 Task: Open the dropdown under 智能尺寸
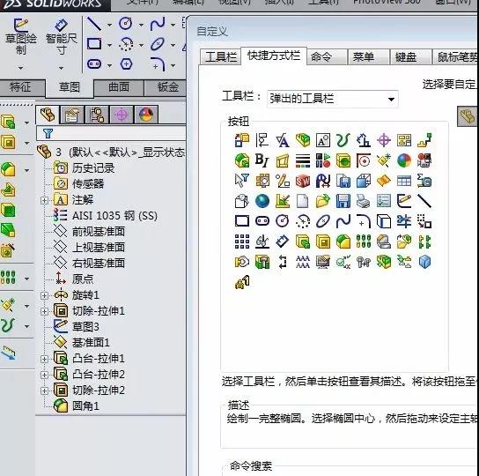point(61,68)
